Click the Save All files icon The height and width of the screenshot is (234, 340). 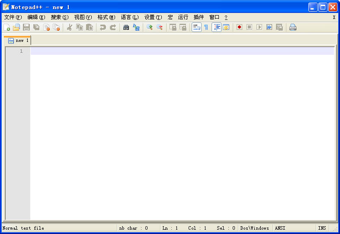[x=36, y=27]
